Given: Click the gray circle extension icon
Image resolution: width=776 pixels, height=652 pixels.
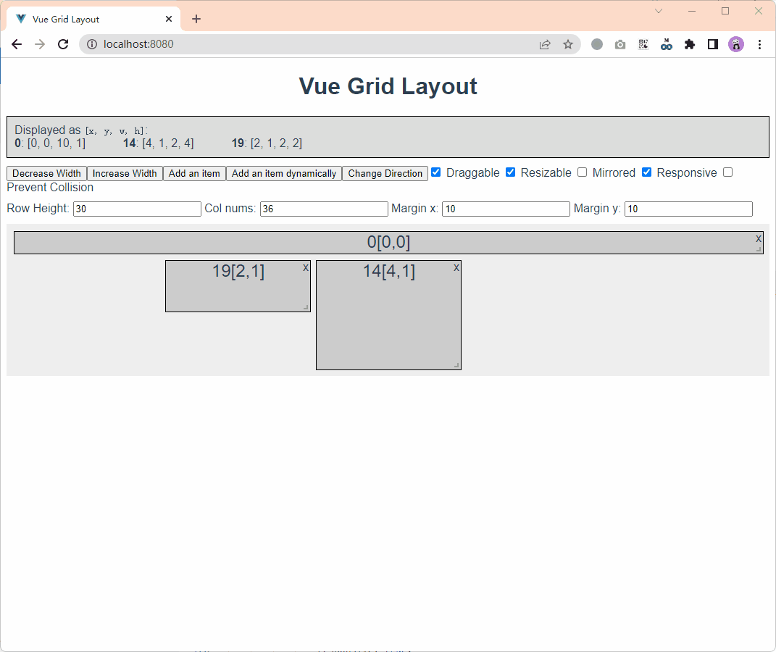Looking at the screenshot, I should tap(597, 44).
